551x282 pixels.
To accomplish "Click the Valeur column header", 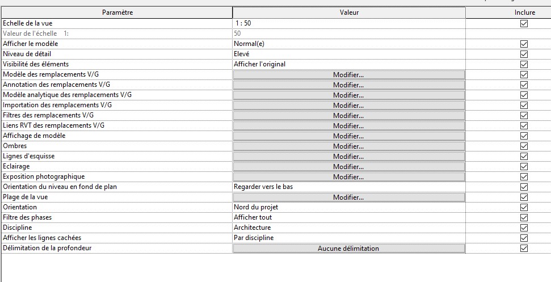I will click(x=348, y=12).
